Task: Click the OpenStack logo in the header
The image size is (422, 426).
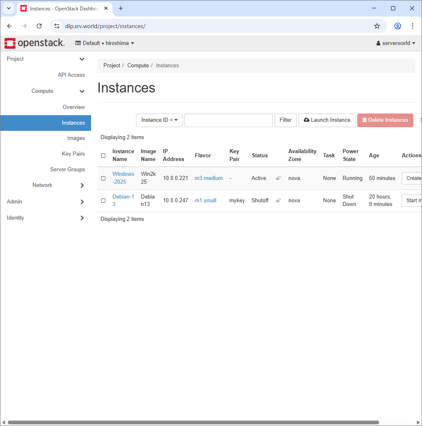Action: [x=35, y=43]
